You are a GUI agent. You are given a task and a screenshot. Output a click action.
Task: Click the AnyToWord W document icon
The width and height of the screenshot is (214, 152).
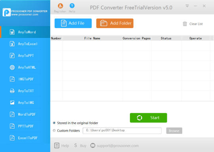coord(12,32)
